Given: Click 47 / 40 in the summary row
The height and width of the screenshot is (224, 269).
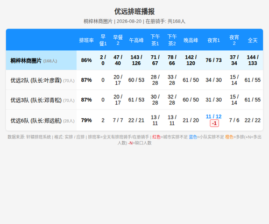Looking at the screenshot, I should click(x=118, y=60).
